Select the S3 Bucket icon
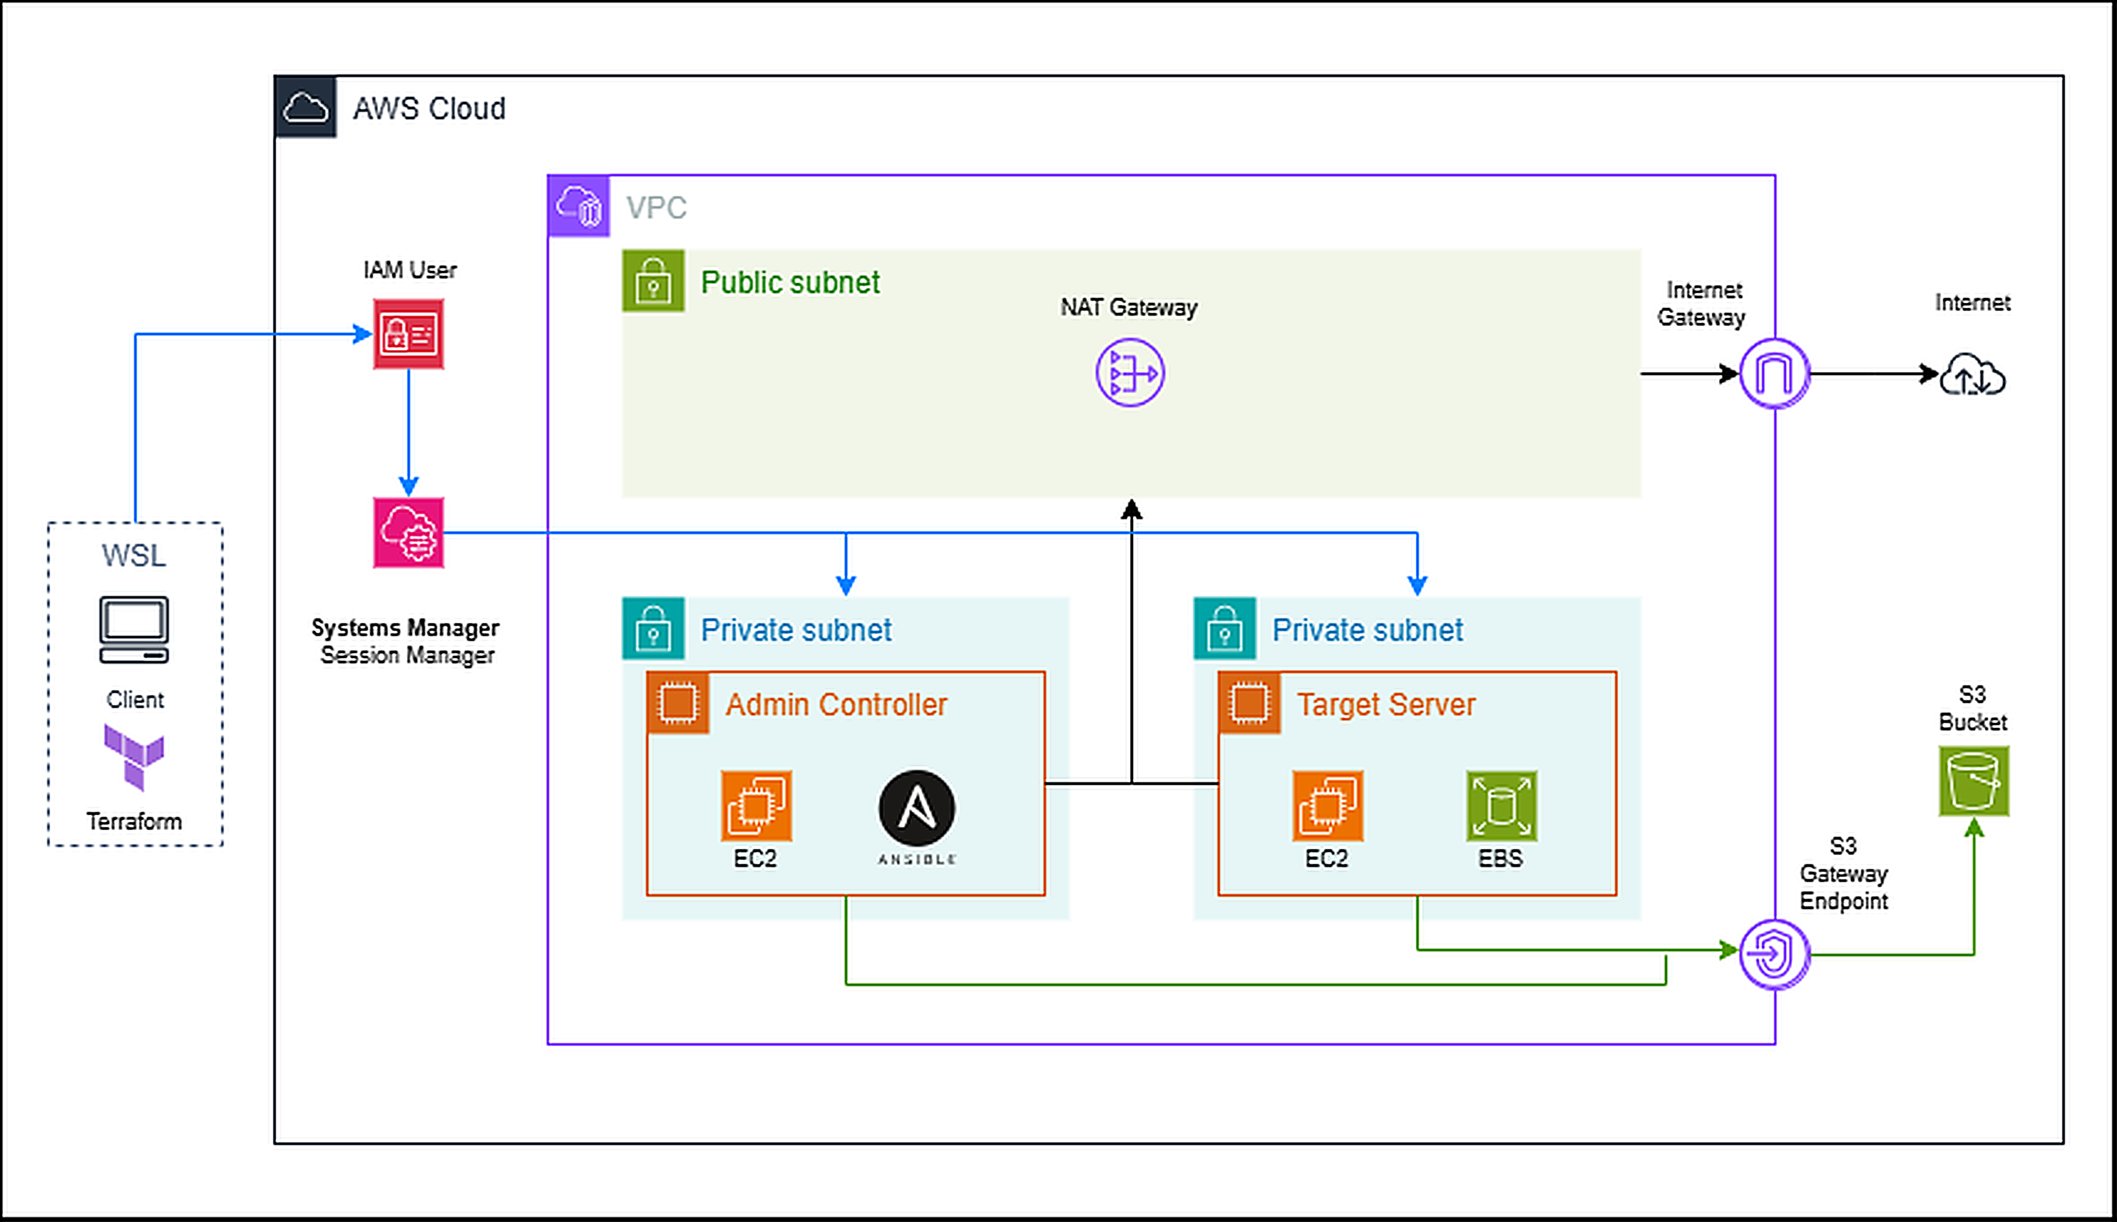The image size is (2117, 1222). pyautogui.click(x=1974, y=782)
